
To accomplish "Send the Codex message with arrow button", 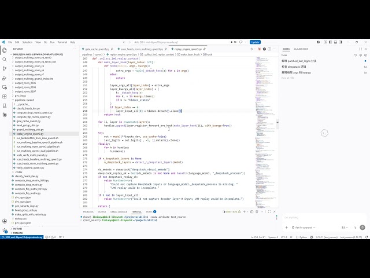I will (x=362, y=228).
